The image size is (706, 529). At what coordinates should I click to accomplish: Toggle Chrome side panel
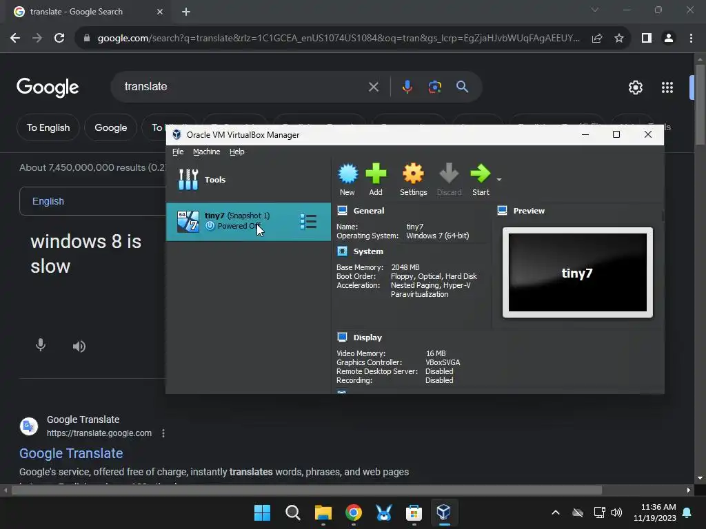647,39
